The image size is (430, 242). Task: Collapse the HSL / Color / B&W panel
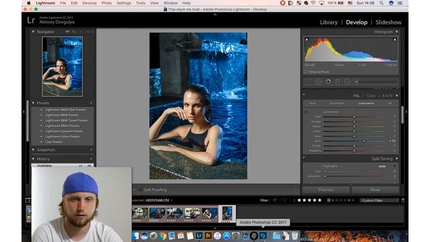[x=396, y=95]
